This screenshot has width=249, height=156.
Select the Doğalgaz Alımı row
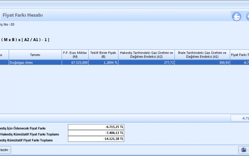35,62
